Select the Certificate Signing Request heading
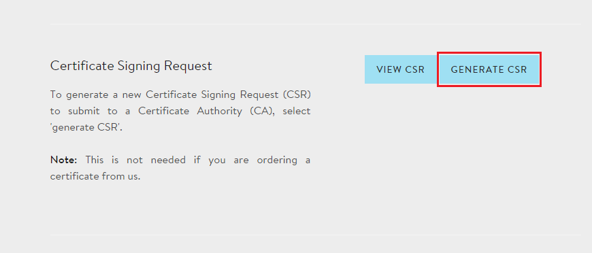This screenshot has width=592, height=253. 131,66
